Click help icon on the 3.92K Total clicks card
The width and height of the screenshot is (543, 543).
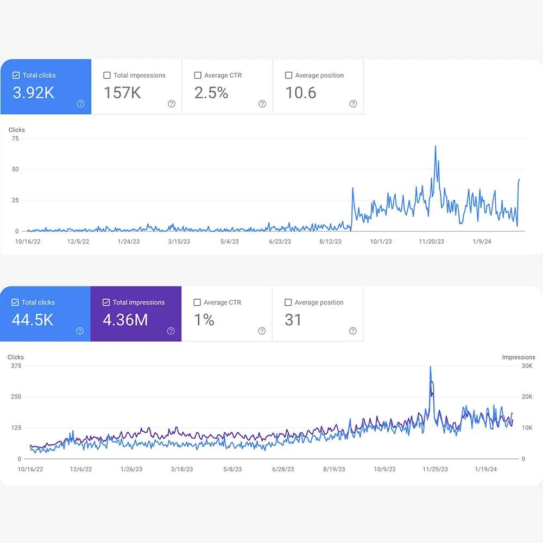(80, 104)
